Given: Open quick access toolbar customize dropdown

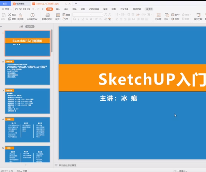Looking at the screenshot, I should (x=43, y=9).
